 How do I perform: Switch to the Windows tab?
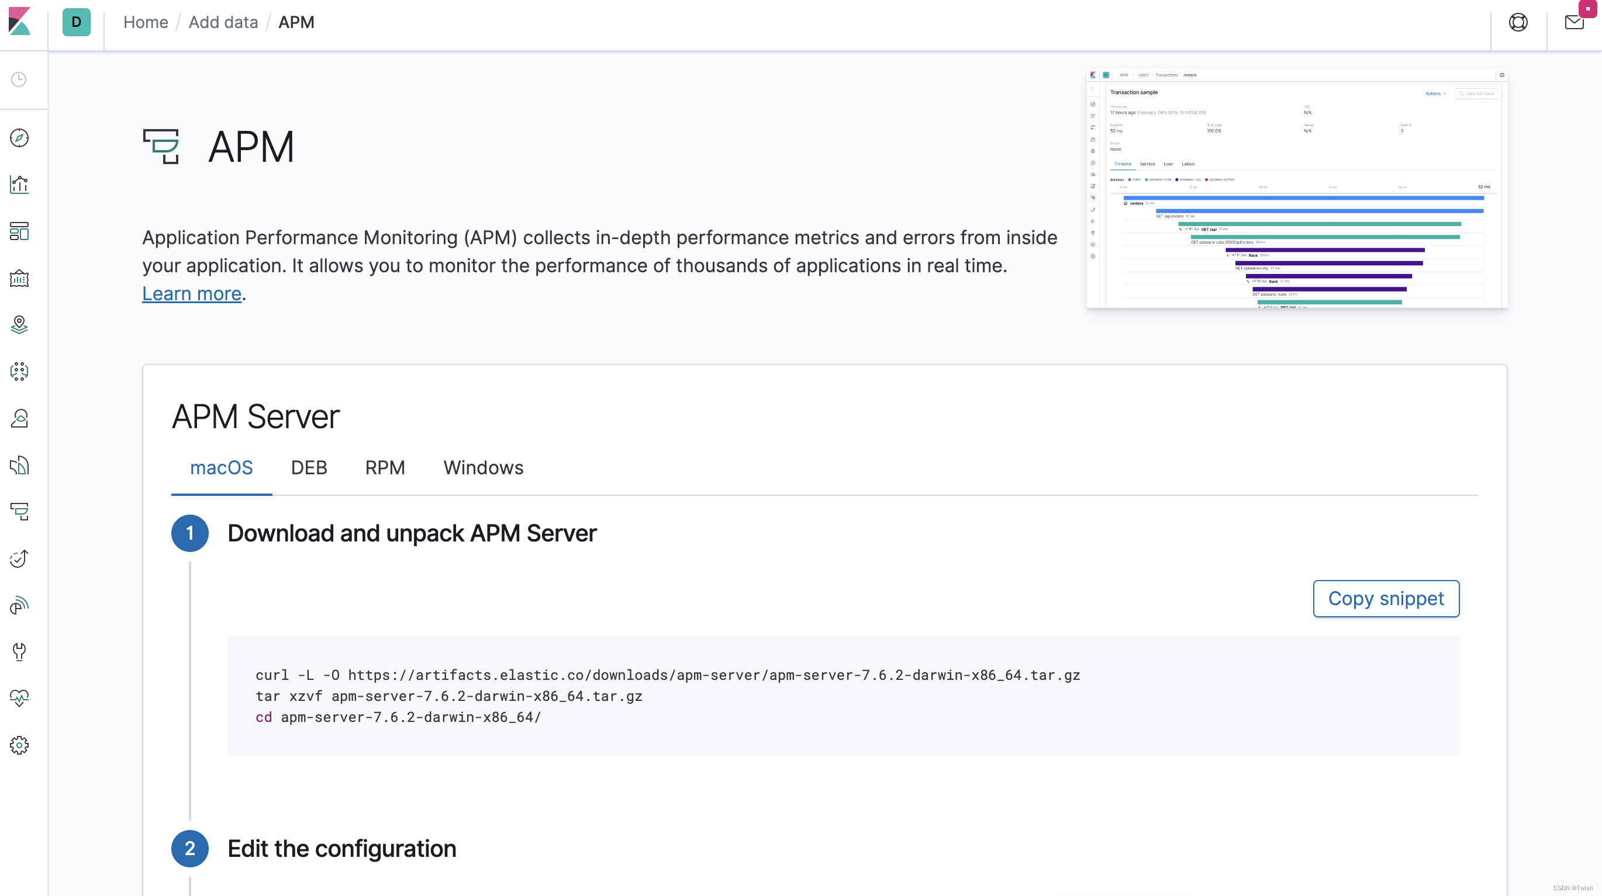[x=483, y=468]
